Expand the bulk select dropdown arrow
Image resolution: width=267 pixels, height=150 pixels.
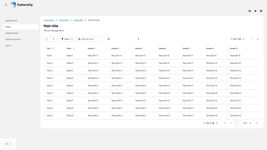pyautogui.click(x=53, y=39)
